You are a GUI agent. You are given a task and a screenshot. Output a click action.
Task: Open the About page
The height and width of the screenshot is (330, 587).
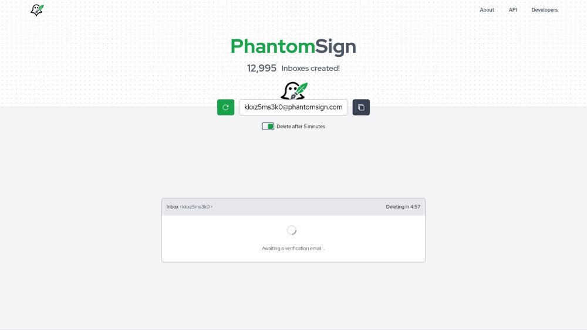click(487, 10)
